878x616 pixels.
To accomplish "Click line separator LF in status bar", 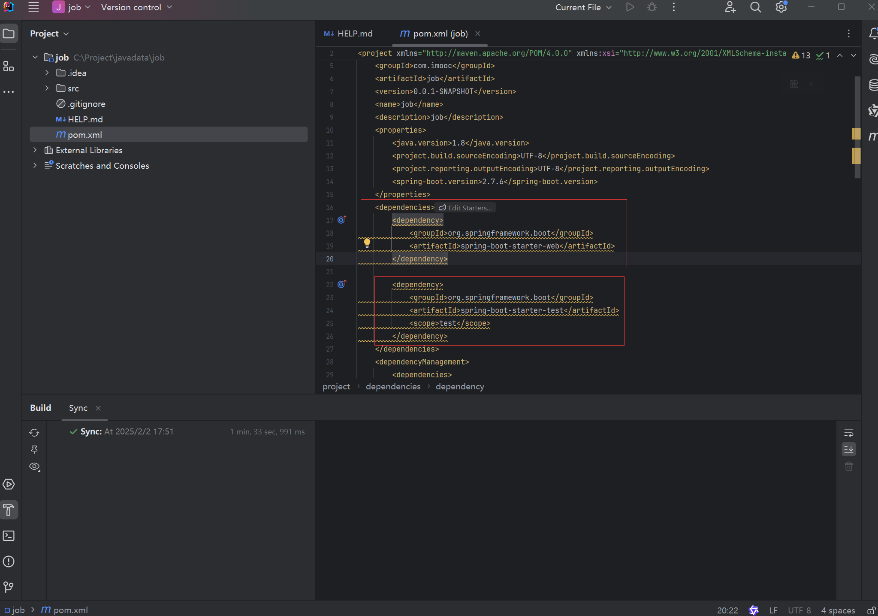I will 773,610.
